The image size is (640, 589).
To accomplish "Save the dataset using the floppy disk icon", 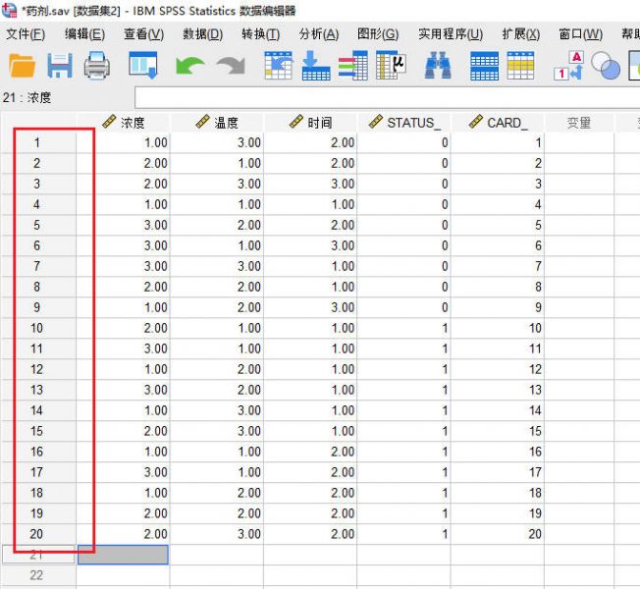I will click(x=60, y=66).
